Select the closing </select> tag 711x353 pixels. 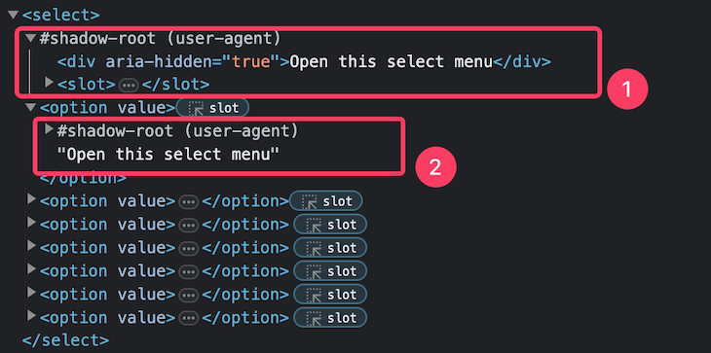pyautogui.click(x=66, y=340)
